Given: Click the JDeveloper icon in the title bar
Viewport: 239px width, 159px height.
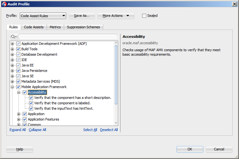Looking at the screenshot, I should (x=4, y=4).
